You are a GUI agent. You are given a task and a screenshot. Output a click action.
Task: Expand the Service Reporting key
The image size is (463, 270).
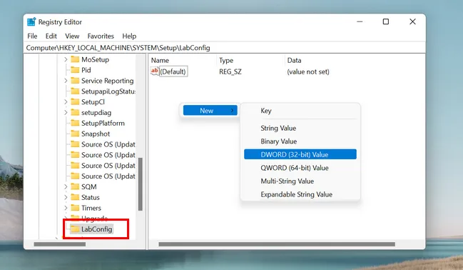(66, 81)
